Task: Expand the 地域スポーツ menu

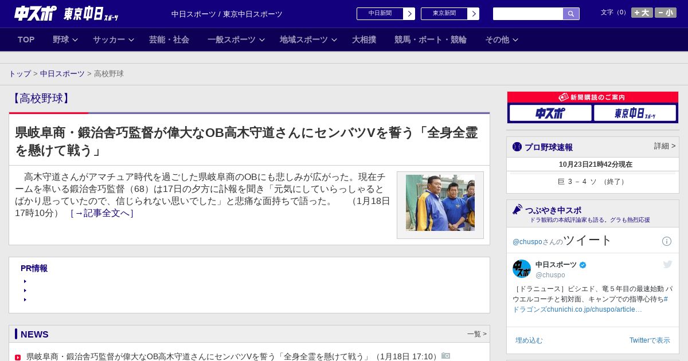Action: (x=308, y=40)
